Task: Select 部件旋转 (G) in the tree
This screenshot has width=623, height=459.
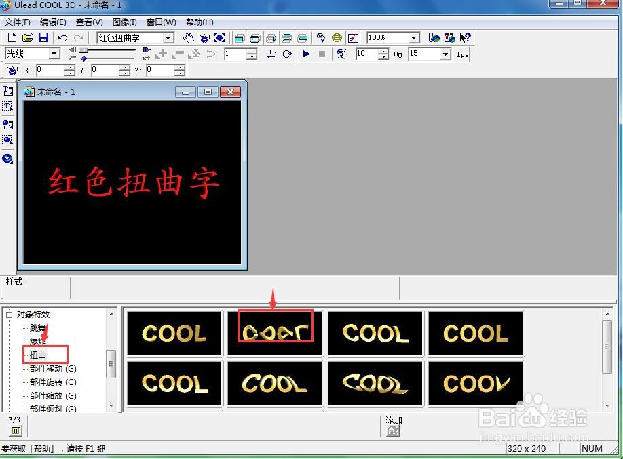Action: coord(53,382)
